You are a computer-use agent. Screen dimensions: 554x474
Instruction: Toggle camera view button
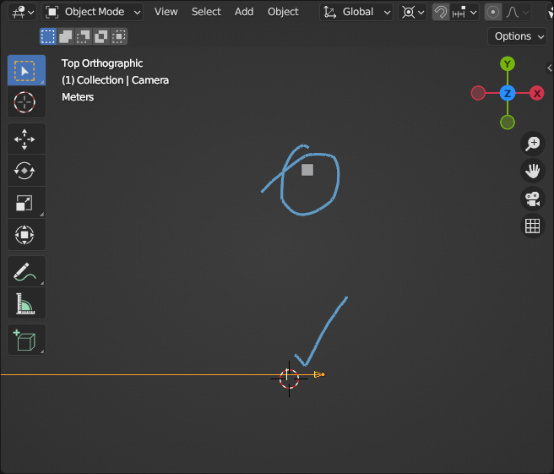coord(532,199)
